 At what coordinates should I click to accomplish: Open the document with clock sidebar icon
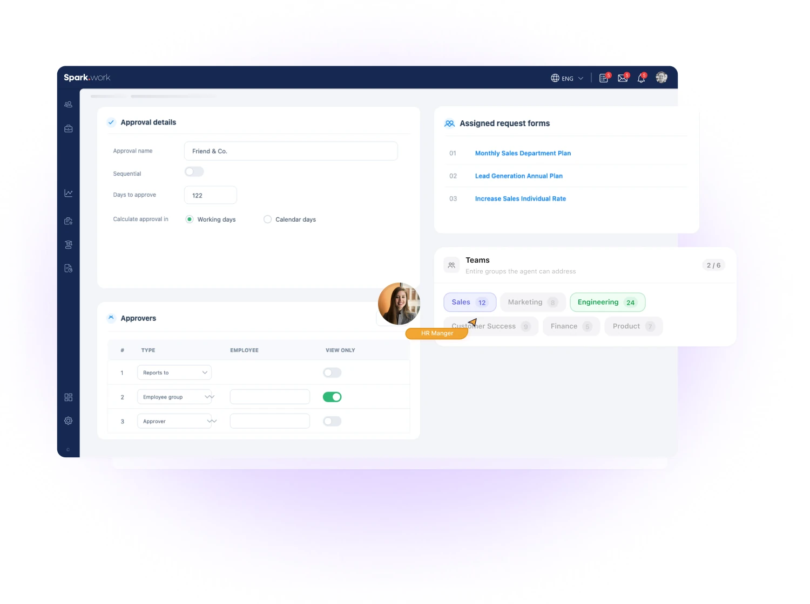point(68,269)
